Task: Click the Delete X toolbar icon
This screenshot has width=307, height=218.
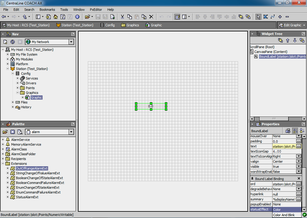Action: tap(151, 17)
